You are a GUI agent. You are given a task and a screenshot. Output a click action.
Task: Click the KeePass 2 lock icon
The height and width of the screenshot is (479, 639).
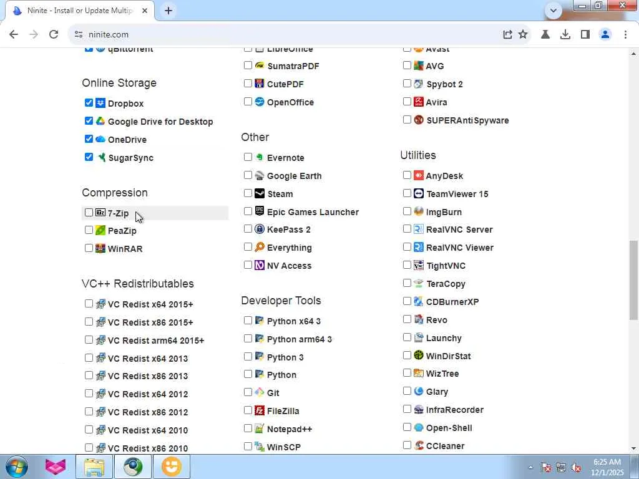[x=260, y=229]
